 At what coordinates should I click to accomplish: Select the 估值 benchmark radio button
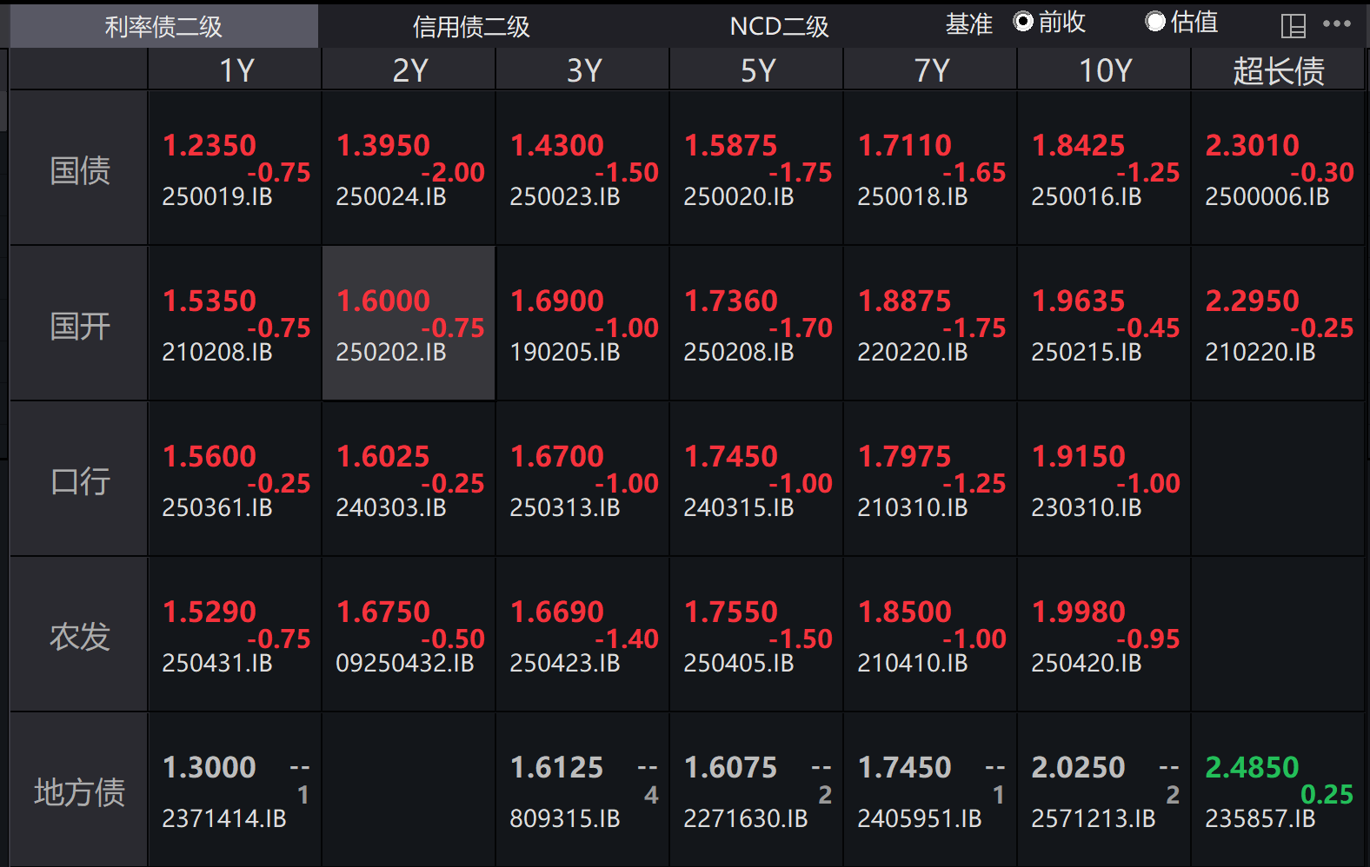(x=1155, y=22)
